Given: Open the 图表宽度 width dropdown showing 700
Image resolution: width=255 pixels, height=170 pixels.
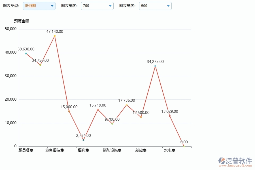Looking at the screenshot, I should tap(97, 6).
